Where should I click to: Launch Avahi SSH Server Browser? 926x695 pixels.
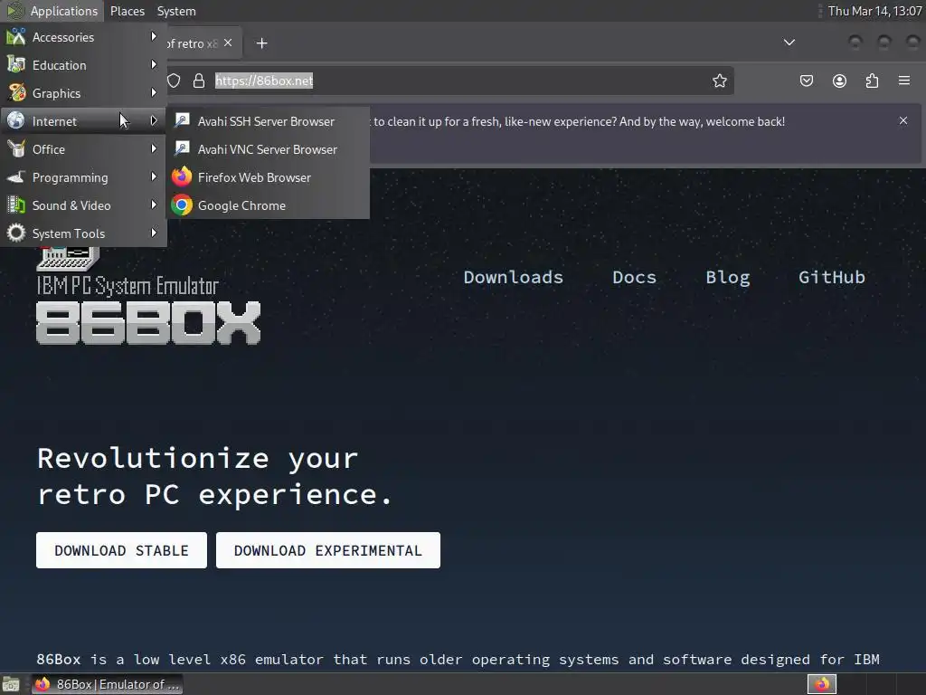pos(268,121)
